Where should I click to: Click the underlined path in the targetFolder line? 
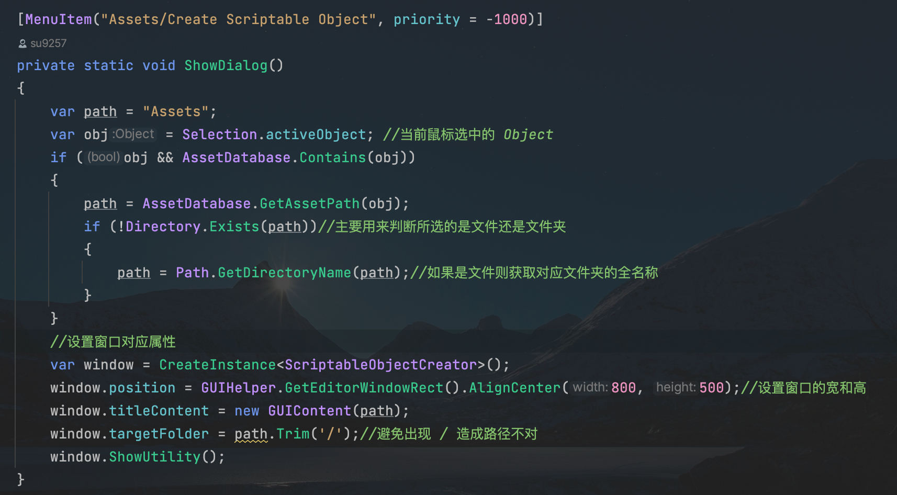251,434
